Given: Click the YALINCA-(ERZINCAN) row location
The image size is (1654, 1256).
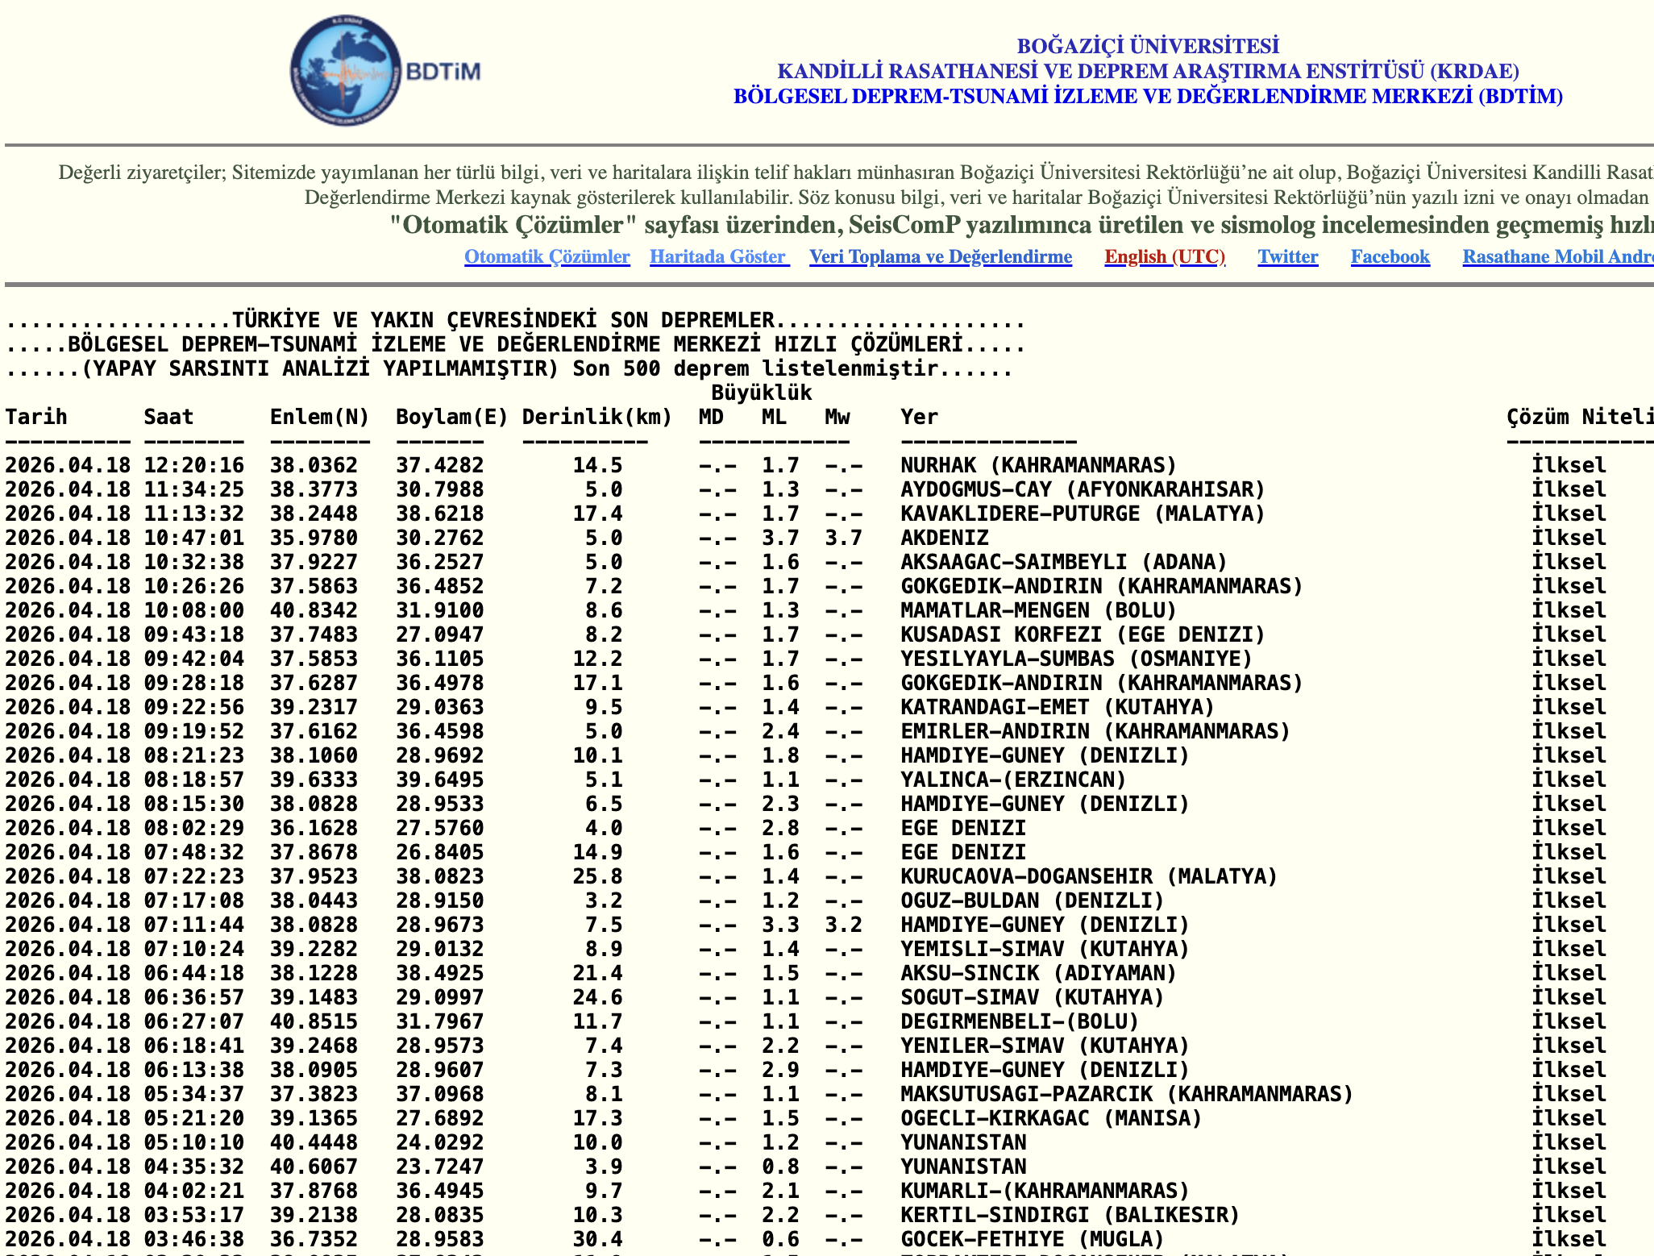Looking at the screenshot, I should pyautogui.click(x=1012, y=780).
